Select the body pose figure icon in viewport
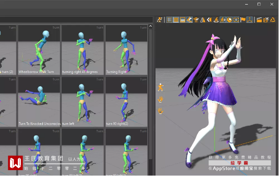This screenshot has height=176, width=279. 161,87
